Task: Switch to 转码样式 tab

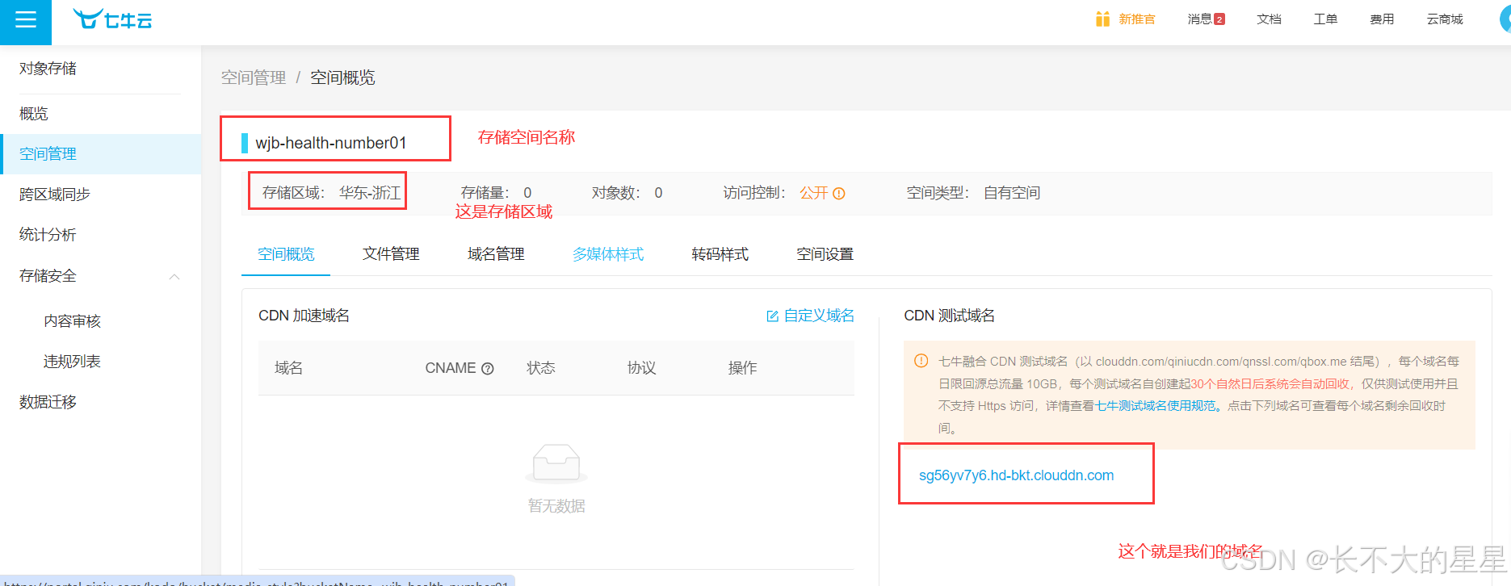Action: [x=720, y=254]
